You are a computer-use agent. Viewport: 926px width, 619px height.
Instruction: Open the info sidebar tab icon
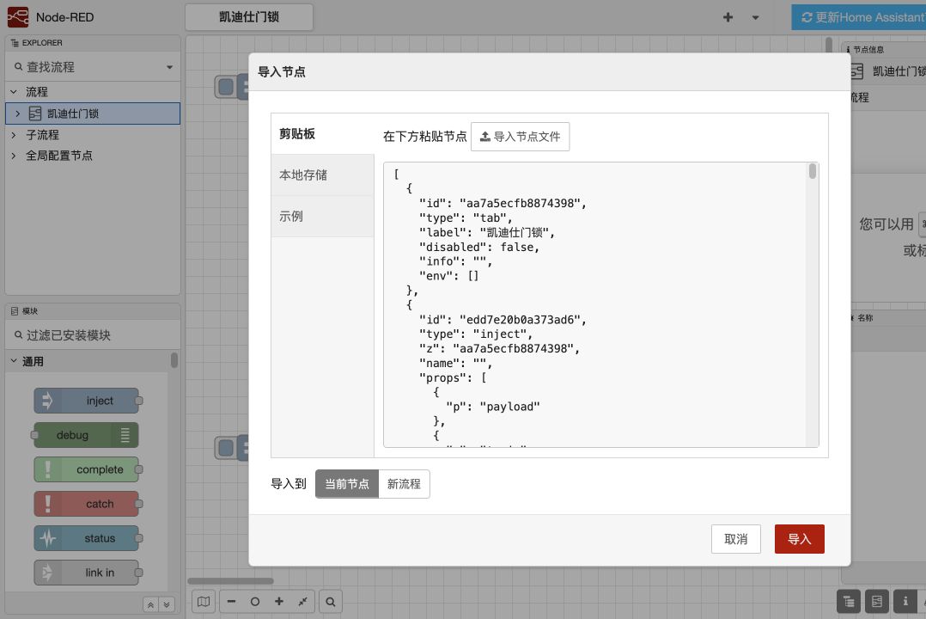[905, 602]
